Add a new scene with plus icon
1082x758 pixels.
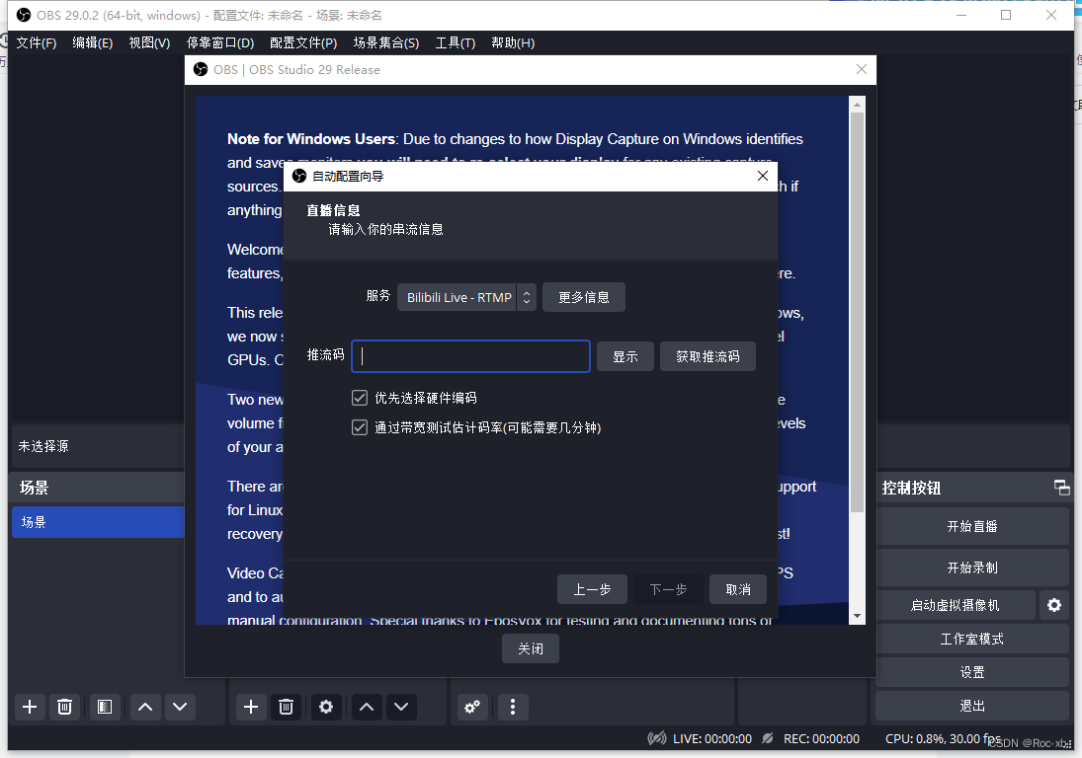[30, 707]
